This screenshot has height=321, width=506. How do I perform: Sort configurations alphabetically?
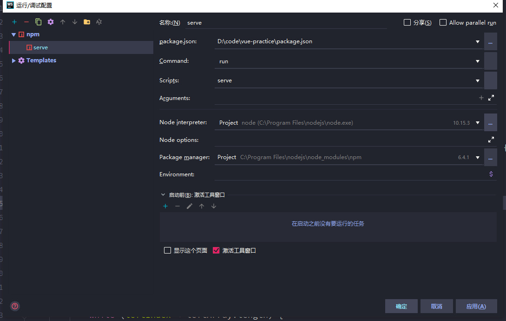pos(99,21)
